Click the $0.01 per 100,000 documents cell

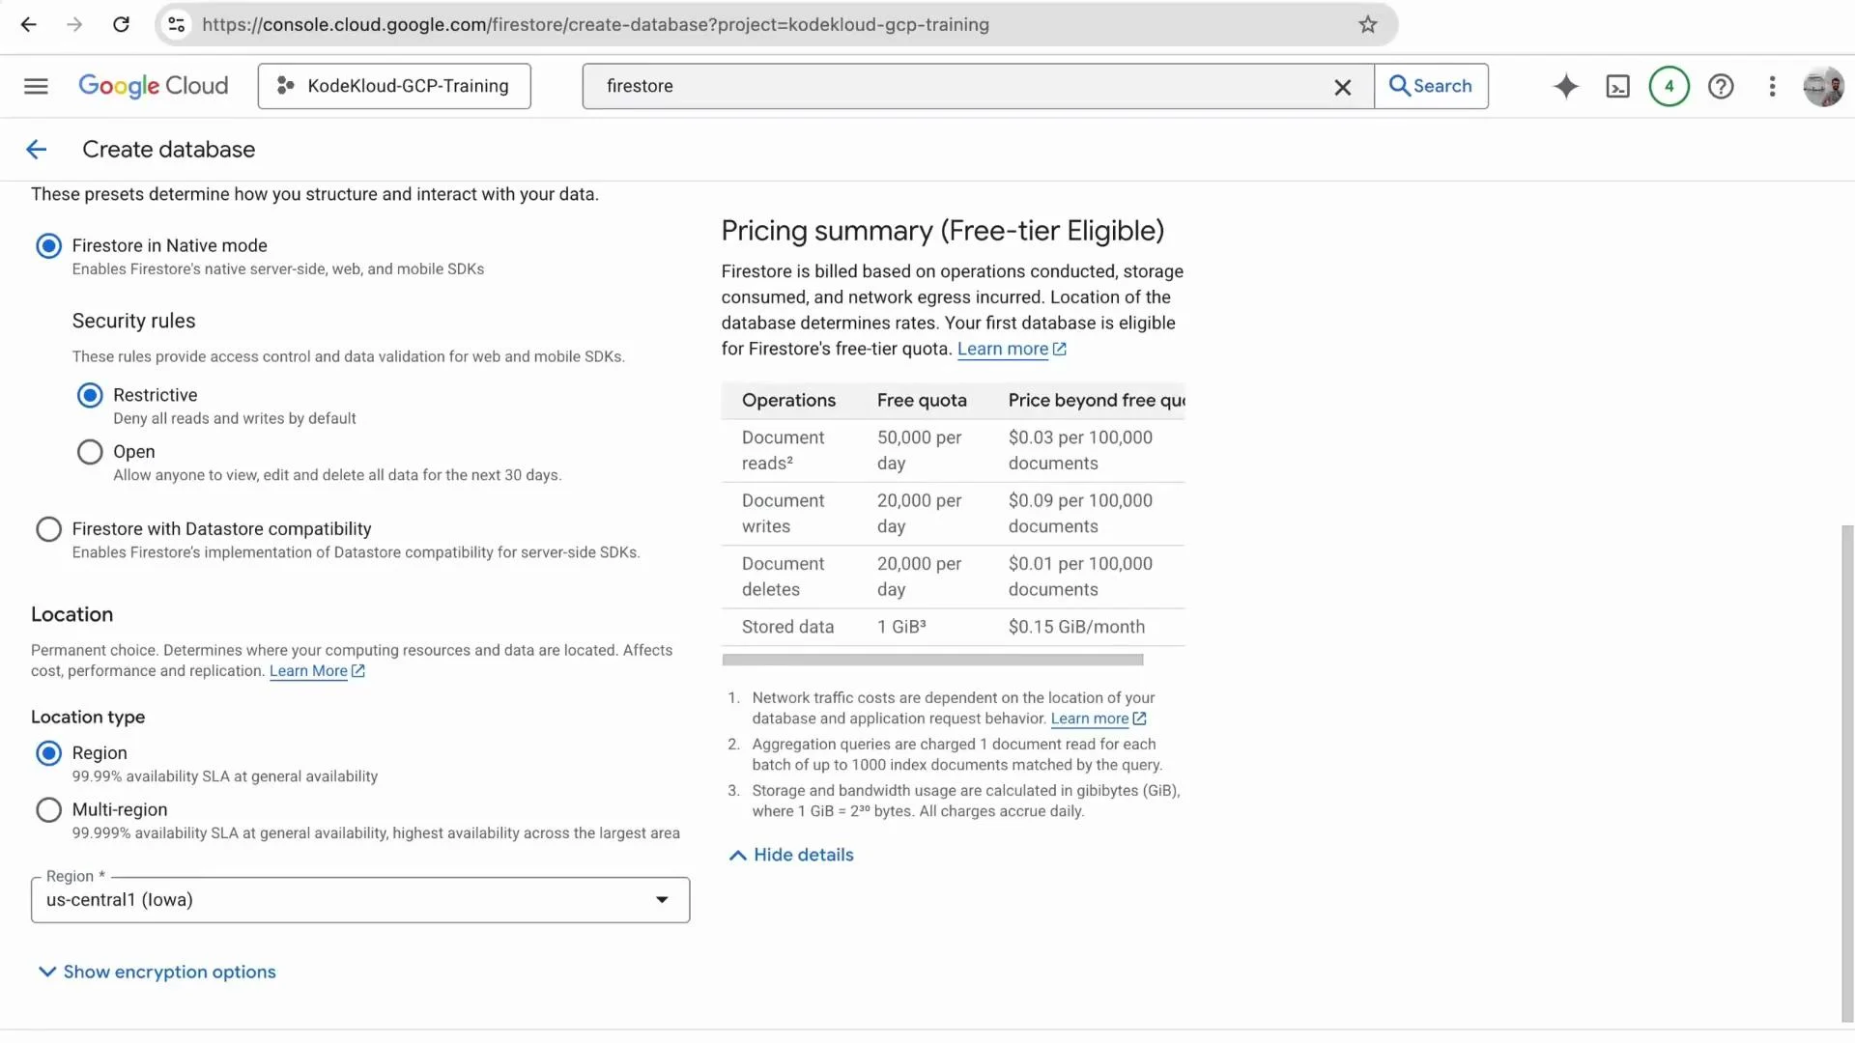tap(1080, 577)
